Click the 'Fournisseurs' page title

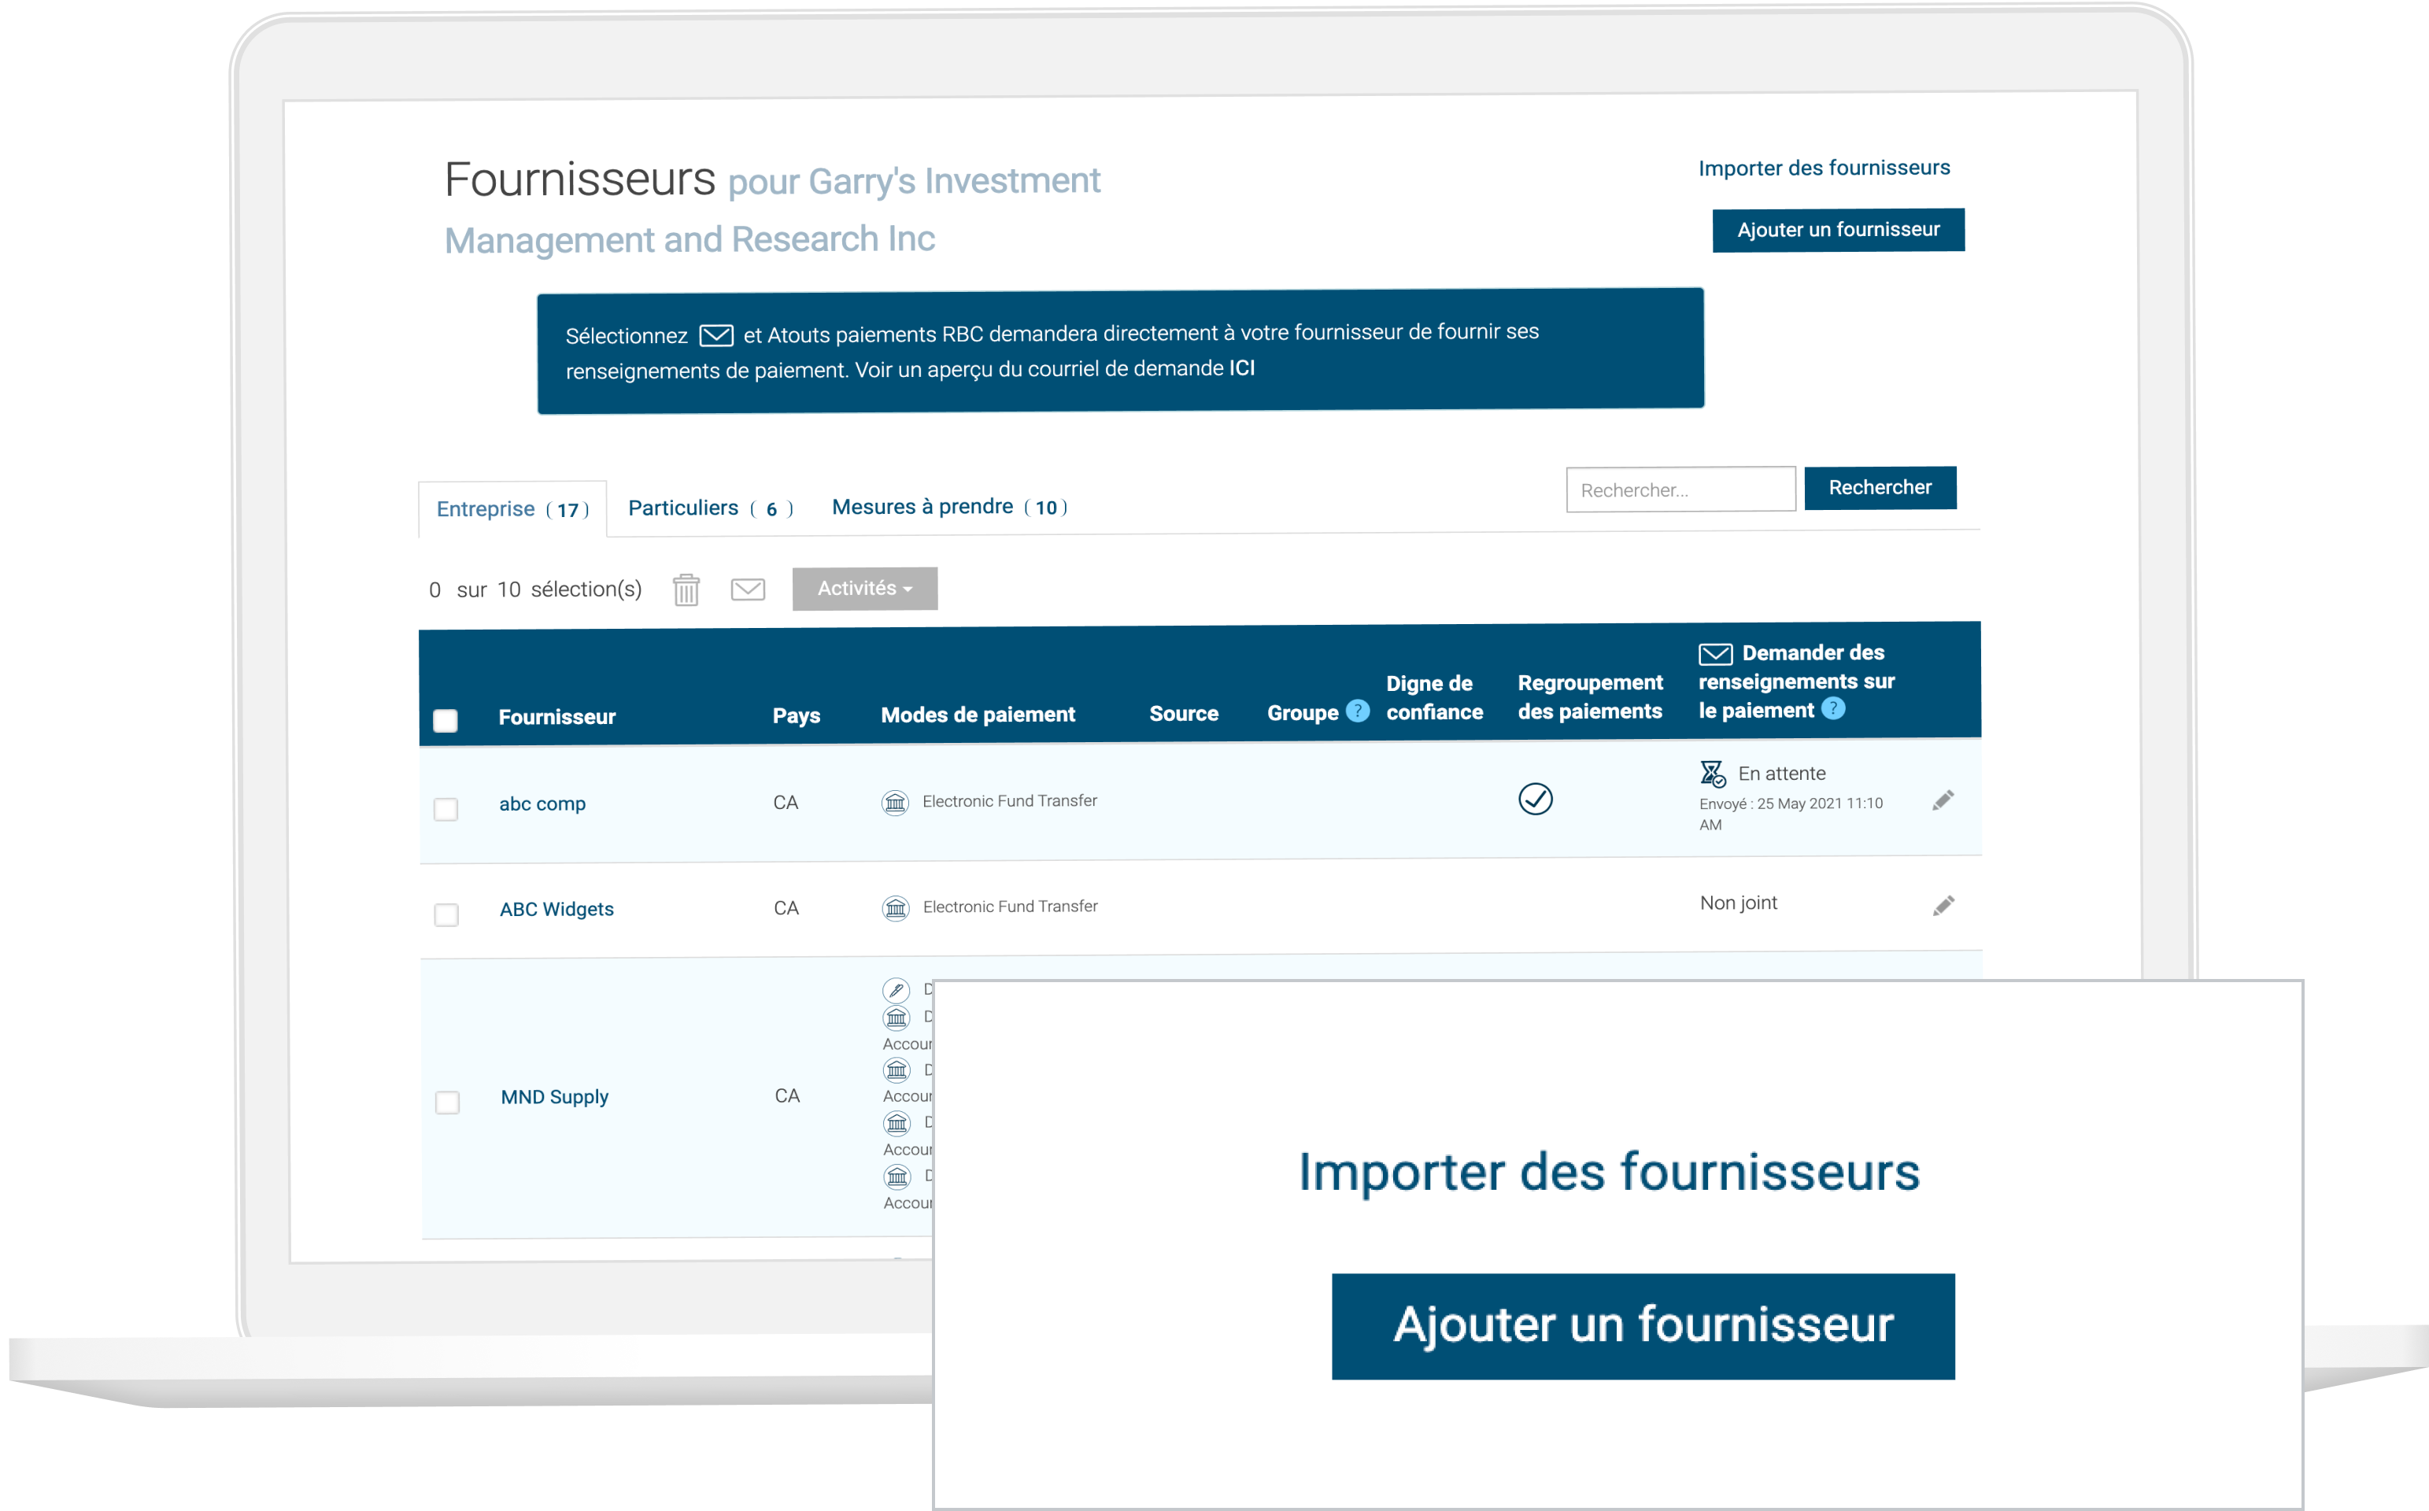click(581, 180)
